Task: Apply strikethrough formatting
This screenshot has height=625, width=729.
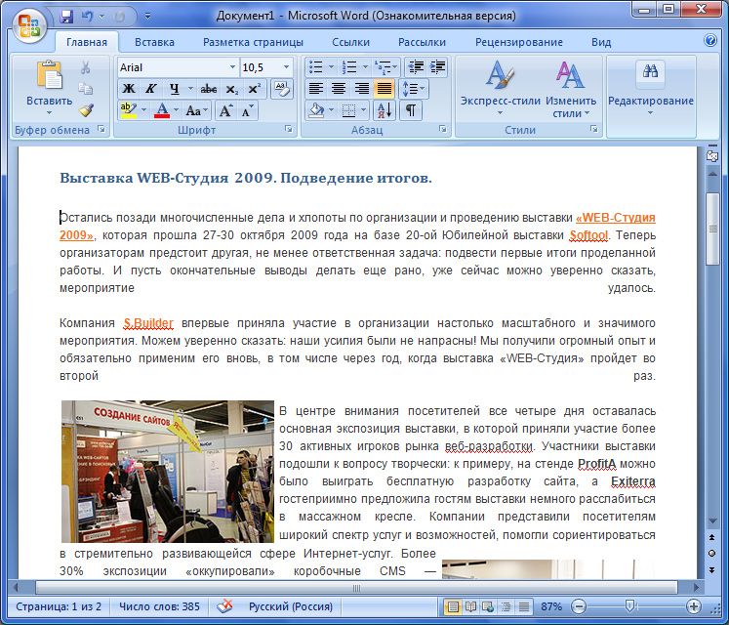Action: click(208, 89)
